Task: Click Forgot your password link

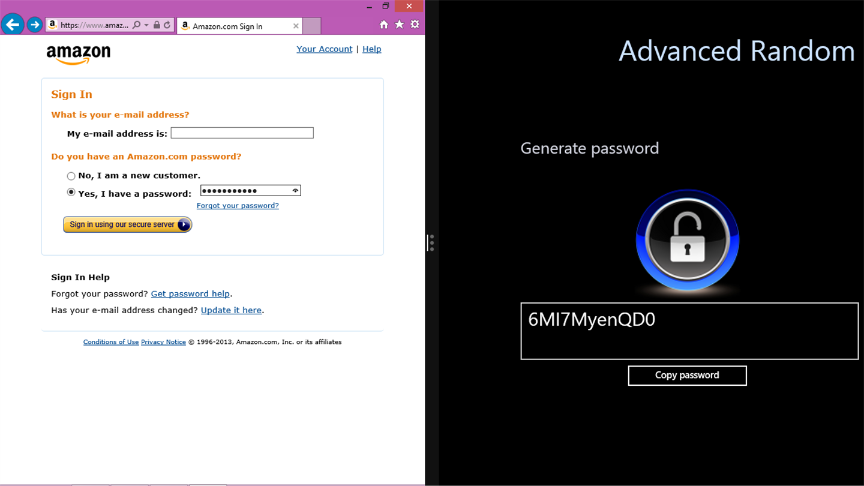Action: coord(238,206)
